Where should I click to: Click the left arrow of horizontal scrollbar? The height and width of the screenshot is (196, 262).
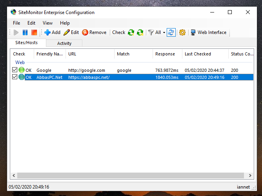(x=14, y=176)
